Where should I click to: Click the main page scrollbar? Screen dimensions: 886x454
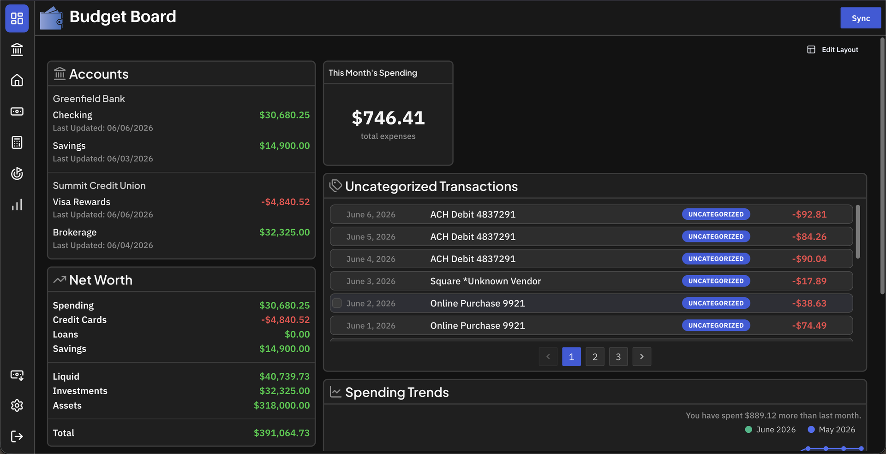click(882, 166)
